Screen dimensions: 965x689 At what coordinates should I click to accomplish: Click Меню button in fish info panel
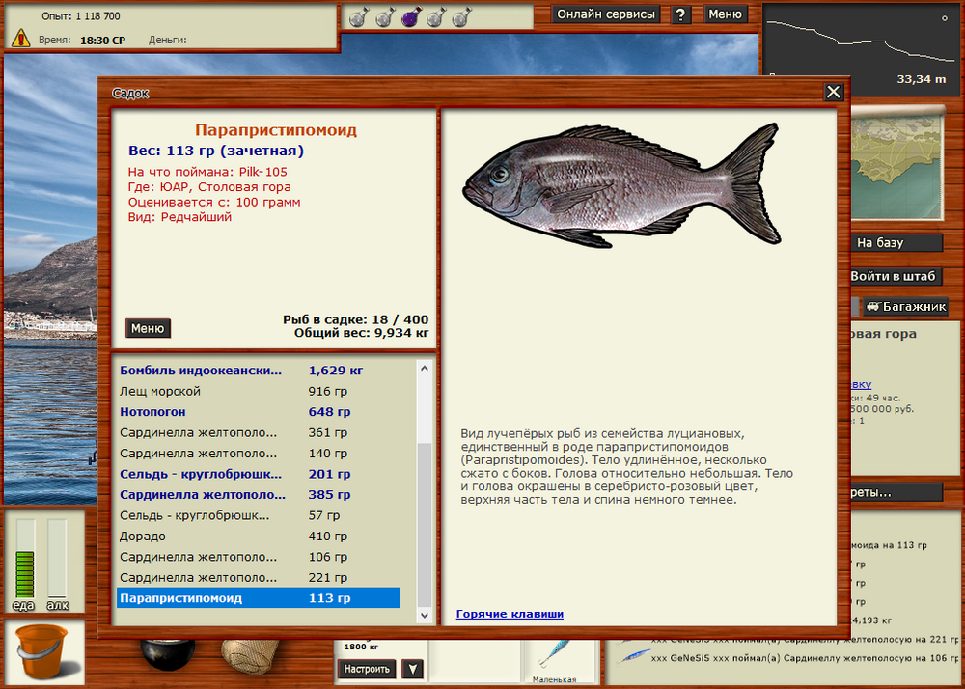coord(148,328)
